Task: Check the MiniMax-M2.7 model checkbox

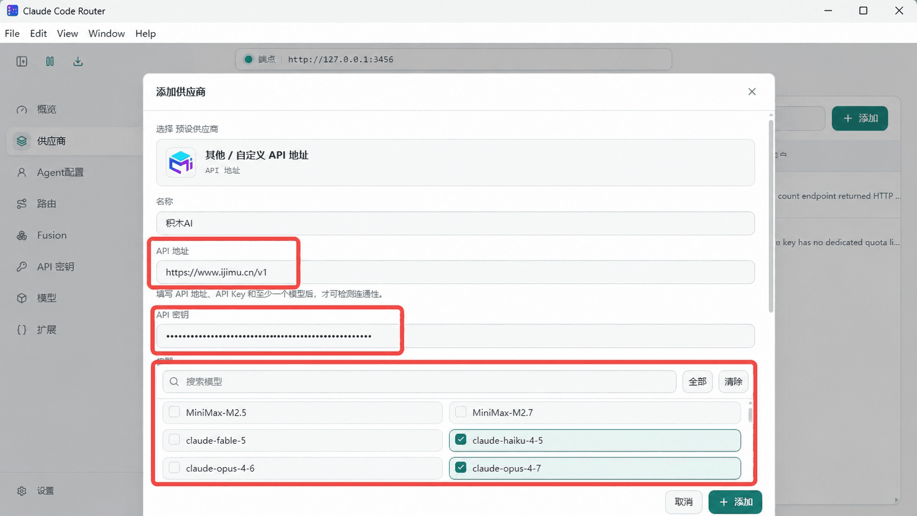Action: coord(461,412)
